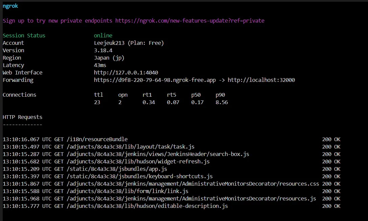
Task: Select the ttl value 23
Action: click(97, 102)
